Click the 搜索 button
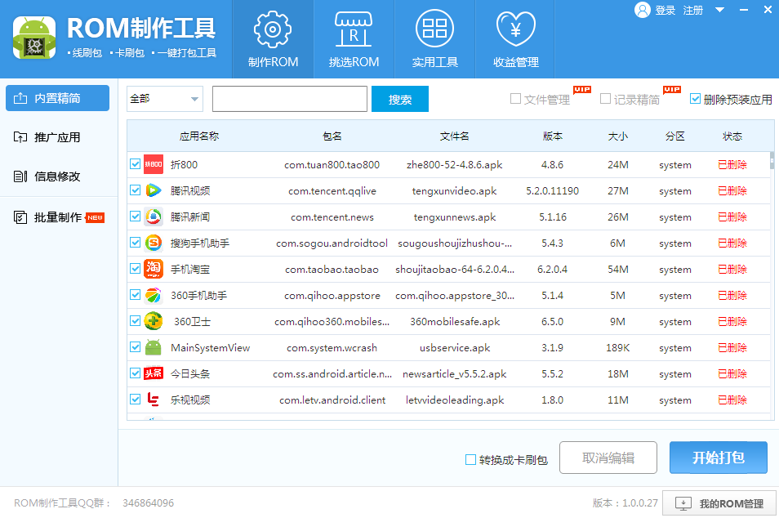 click(400, 99)
